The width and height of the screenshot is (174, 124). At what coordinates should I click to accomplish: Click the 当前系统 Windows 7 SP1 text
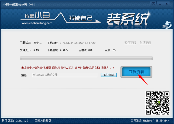click(x=150, y=121)
